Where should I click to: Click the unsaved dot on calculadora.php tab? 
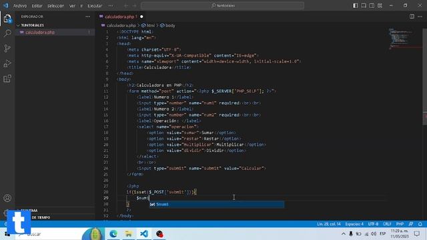(x=141, y=17)
